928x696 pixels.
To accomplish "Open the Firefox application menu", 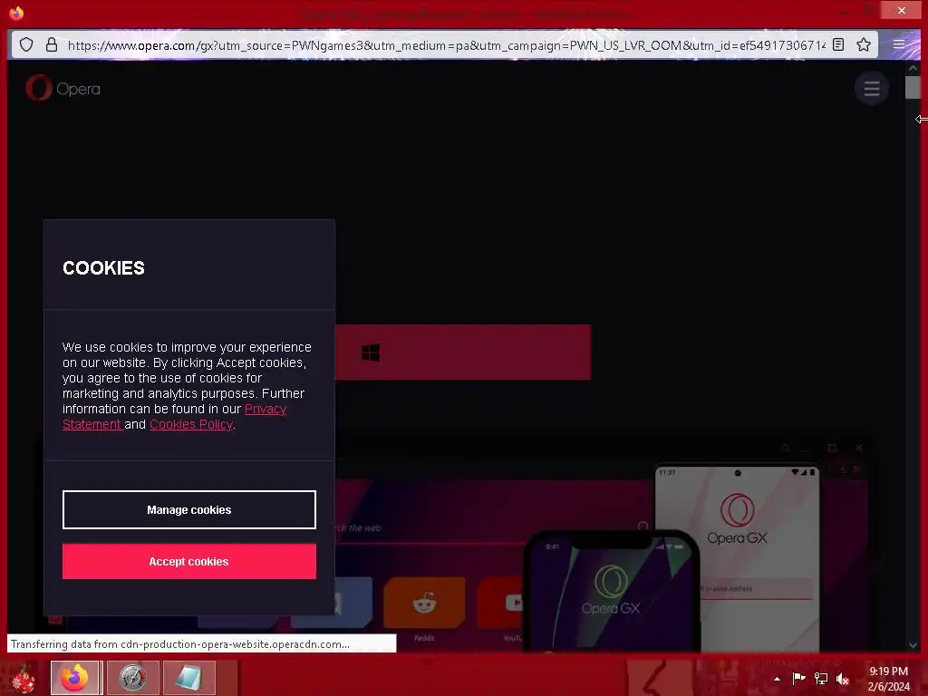I will point(898,44).
